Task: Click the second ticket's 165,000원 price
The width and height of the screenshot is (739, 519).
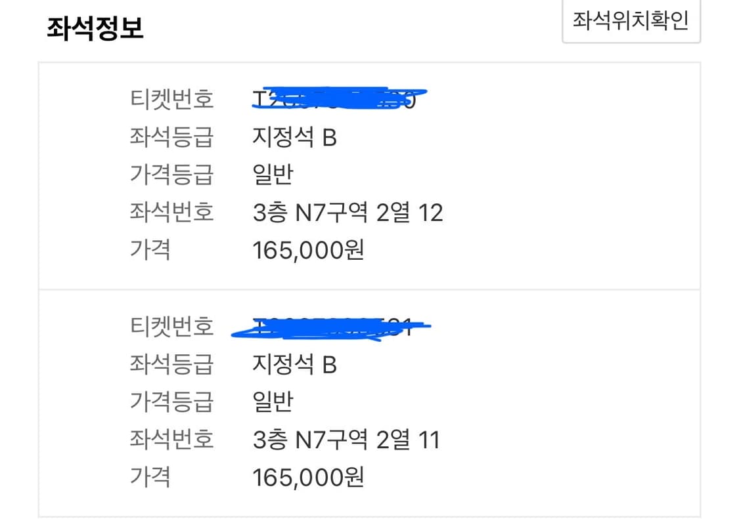Action: coord(308,477)
